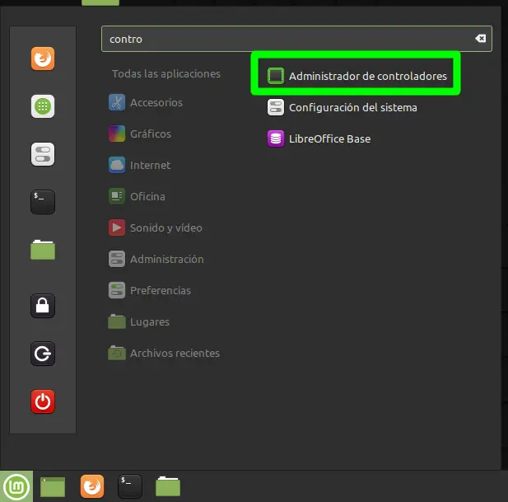This screenshot has height=502, width=508.
Task: Open Terminal from the taskbar
Action: tap(130, 486)
